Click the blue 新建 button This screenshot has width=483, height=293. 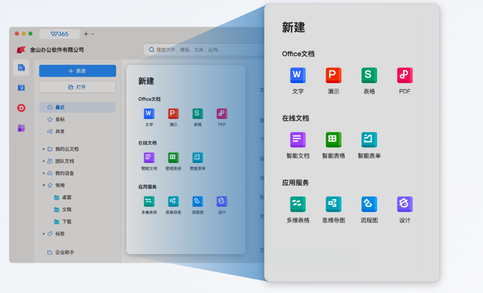point(77,71)
